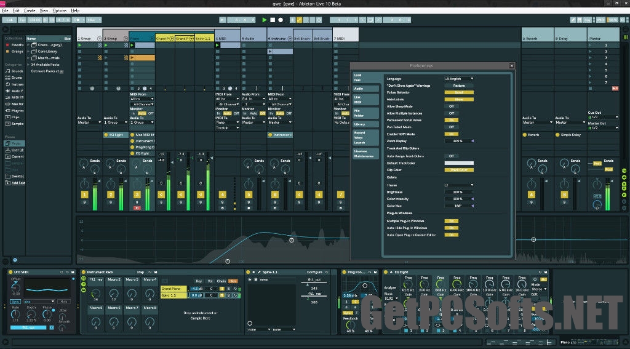630x349 pixels.
Task: Toggle Enable HiDPI Mode setting
Action: (451, 134)
